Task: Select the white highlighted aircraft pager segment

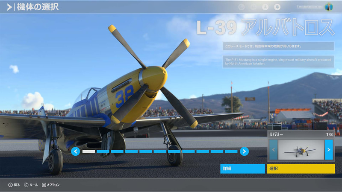Action: (x=88, y=151)
